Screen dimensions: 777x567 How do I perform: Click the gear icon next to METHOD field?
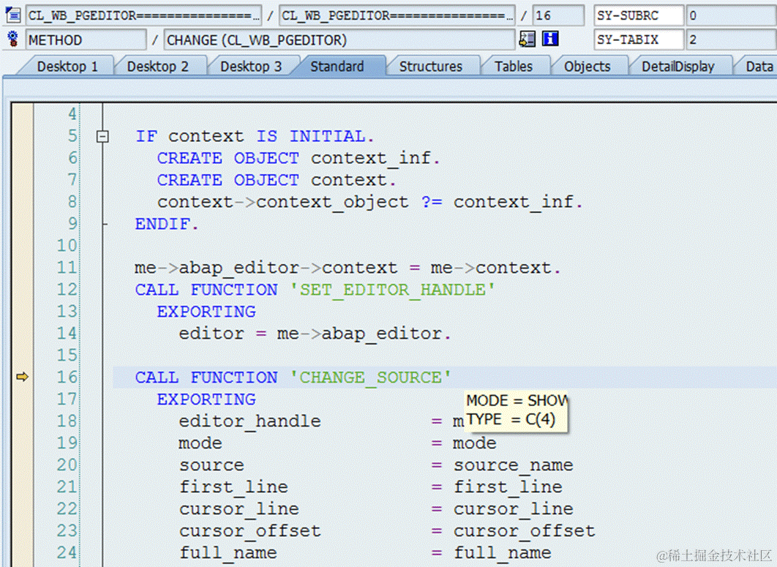click(x=13, y=40)
